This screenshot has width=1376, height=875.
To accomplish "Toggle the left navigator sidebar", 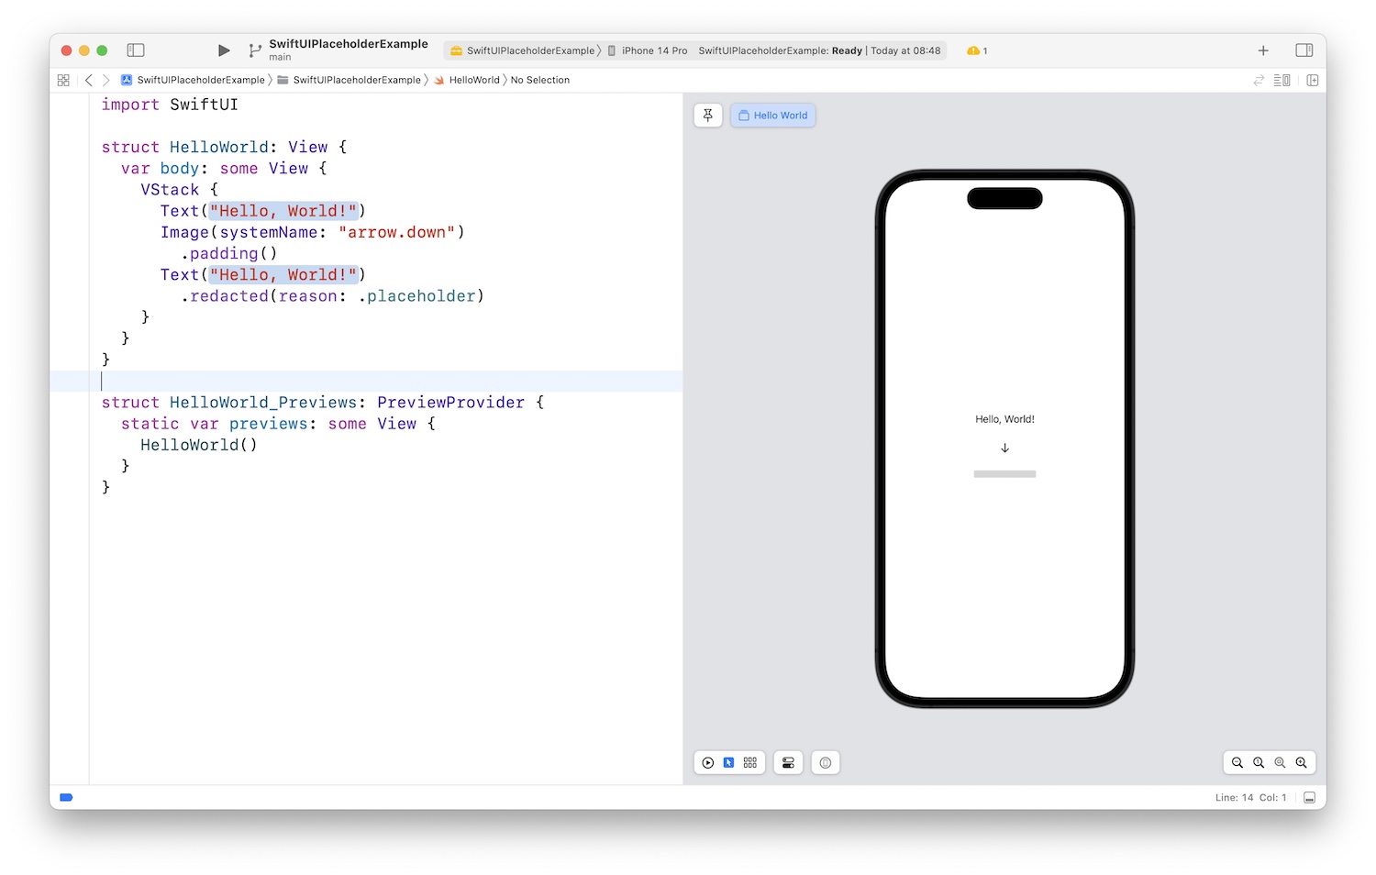I will pyautogui.click(x=136, y=50).
